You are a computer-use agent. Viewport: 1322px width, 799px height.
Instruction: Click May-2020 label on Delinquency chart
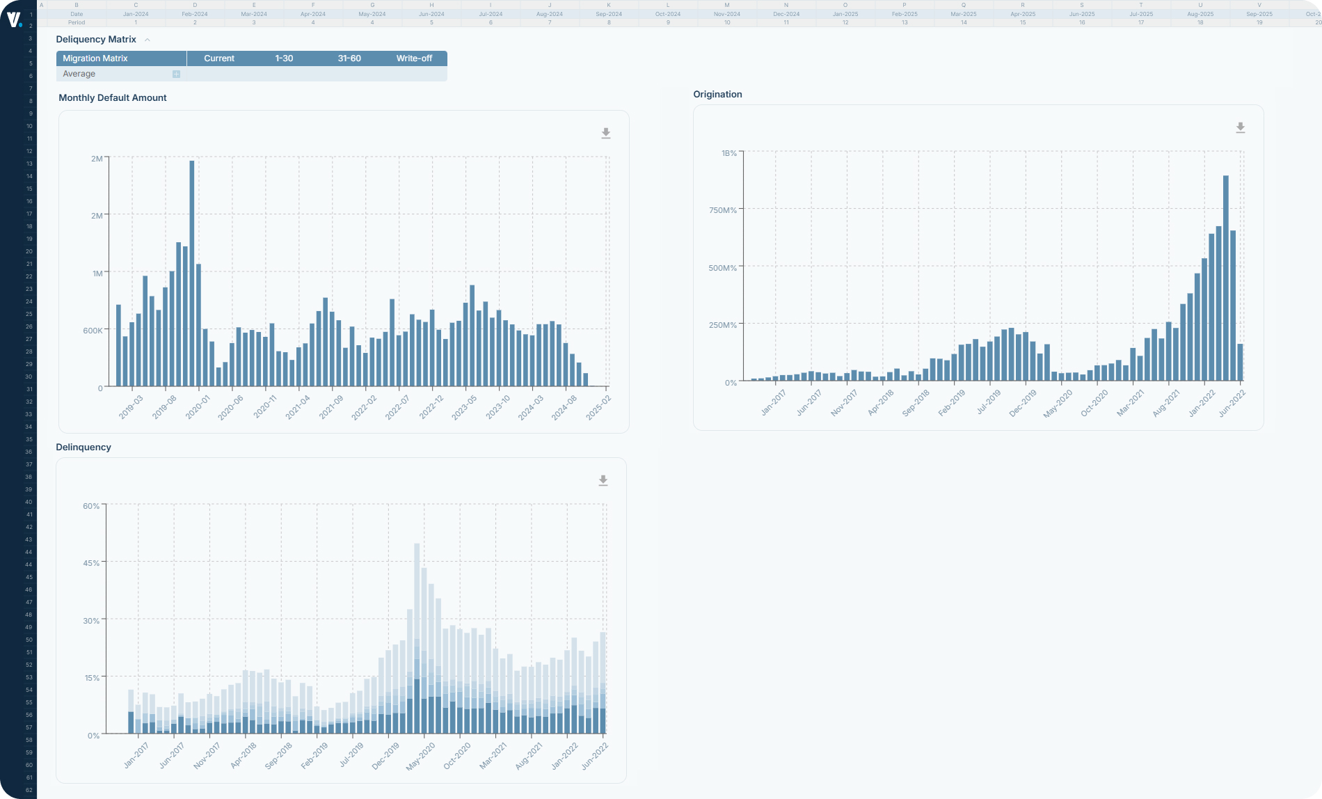[x=421, y=756]
